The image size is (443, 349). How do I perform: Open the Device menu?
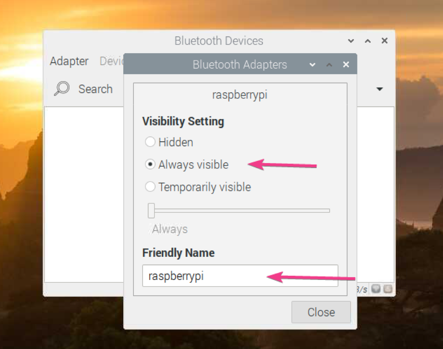coord(111,61)
